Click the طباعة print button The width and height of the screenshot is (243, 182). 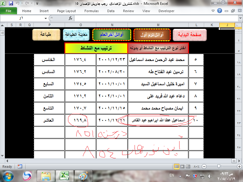(46, 35)
